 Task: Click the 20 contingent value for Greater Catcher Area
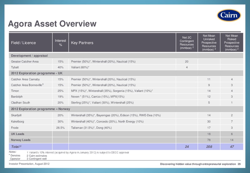187,62
